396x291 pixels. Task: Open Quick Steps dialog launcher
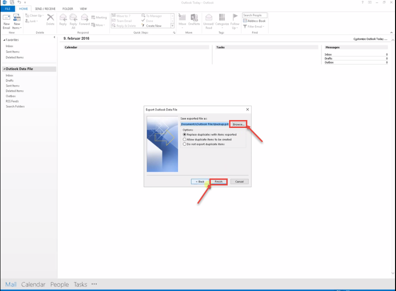click(x=174, y=33)
